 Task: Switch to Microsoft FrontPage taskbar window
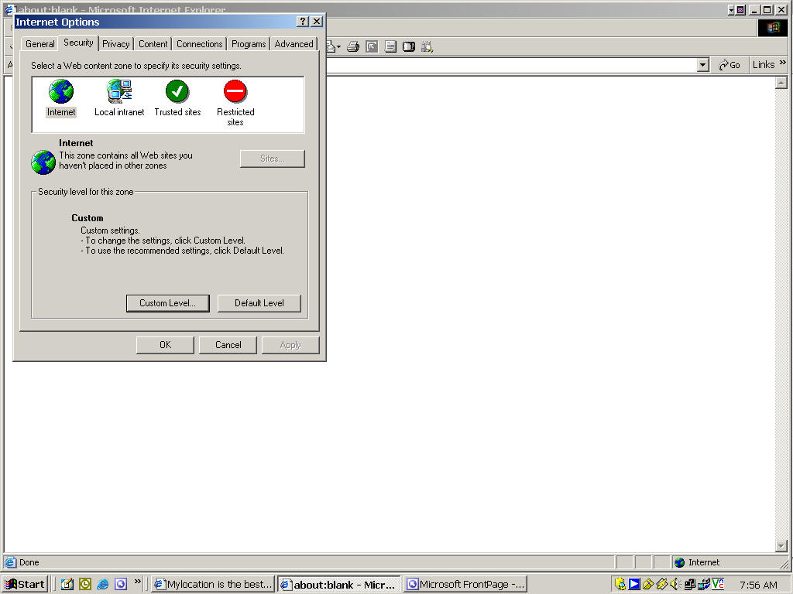(465, 585)
